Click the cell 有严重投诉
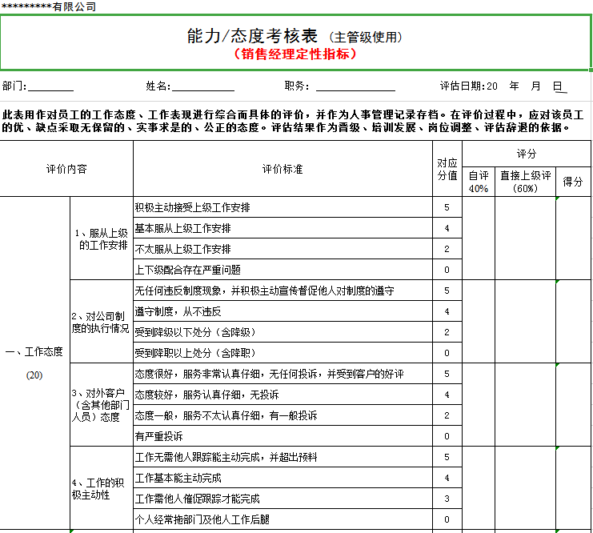 158,436
